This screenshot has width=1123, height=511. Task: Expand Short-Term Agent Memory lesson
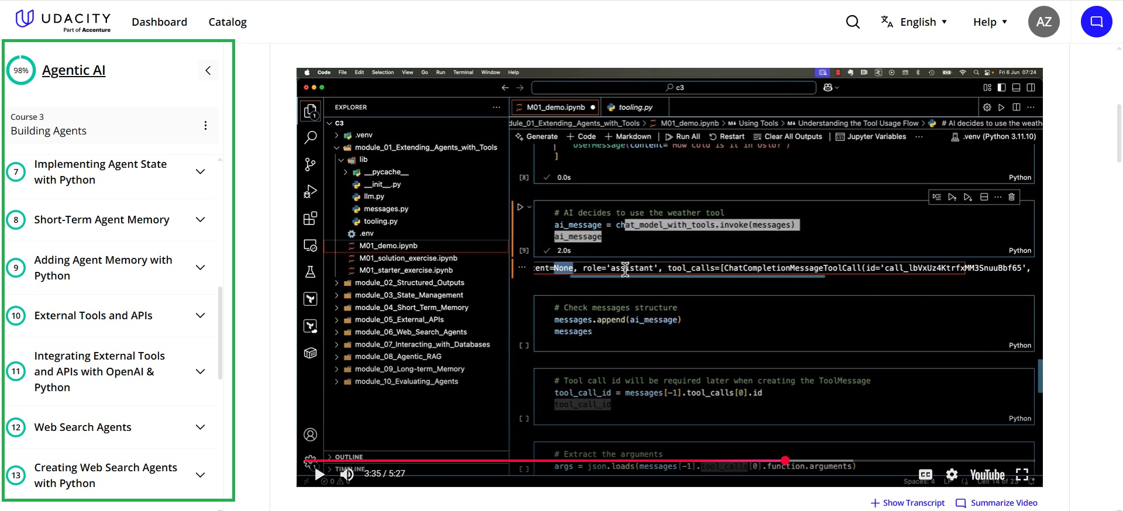(200, 220)
